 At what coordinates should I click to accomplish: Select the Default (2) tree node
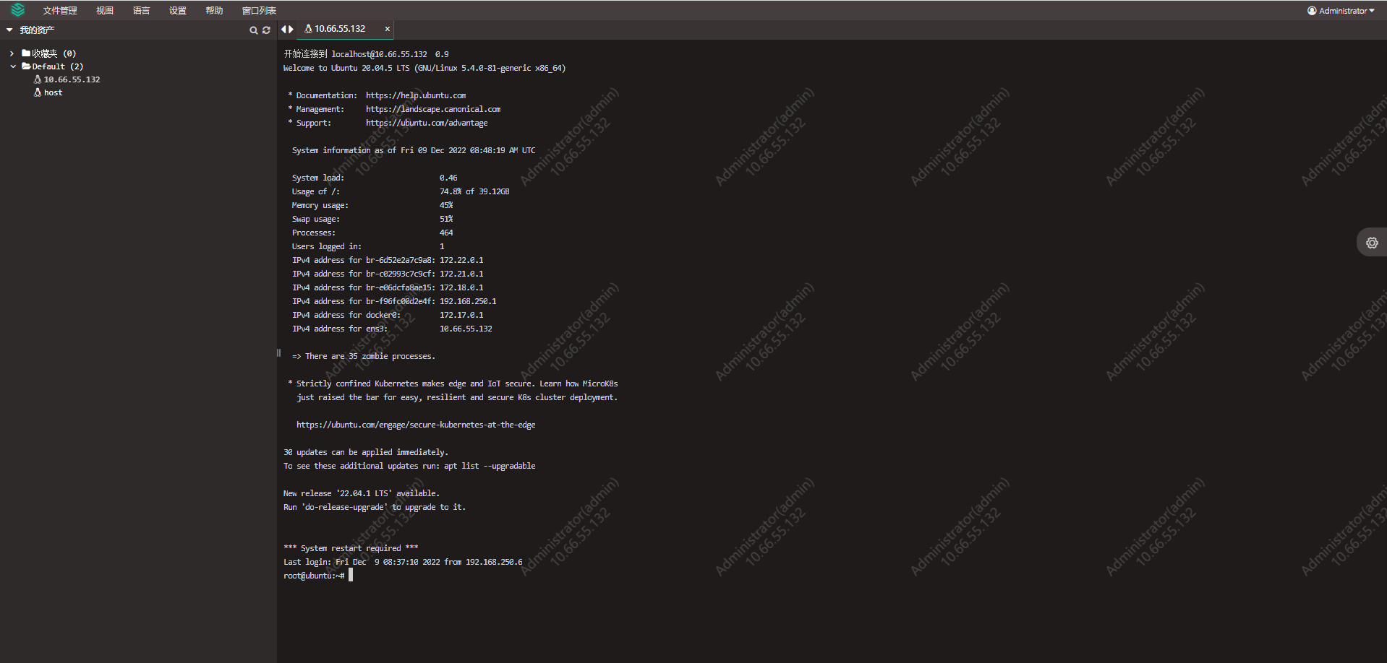(x=53, y=66)
